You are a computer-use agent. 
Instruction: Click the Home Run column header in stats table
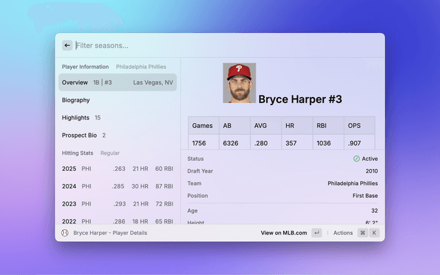coord(296,126)
